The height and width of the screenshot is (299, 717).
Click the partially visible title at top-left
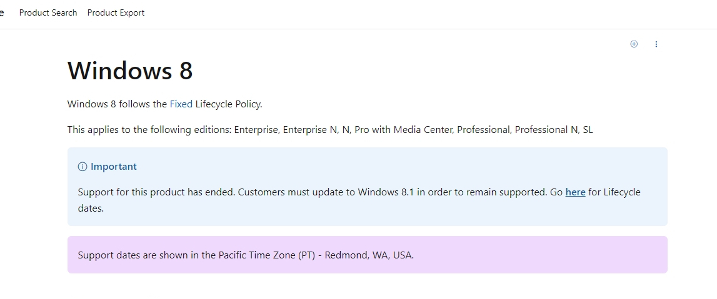click(2, 12)
